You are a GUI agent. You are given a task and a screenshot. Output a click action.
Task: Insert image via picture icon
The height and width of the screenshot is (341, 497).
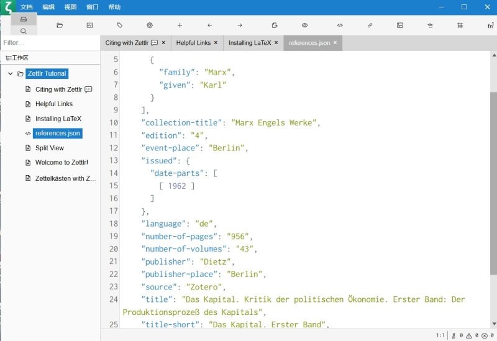(400, 25)
